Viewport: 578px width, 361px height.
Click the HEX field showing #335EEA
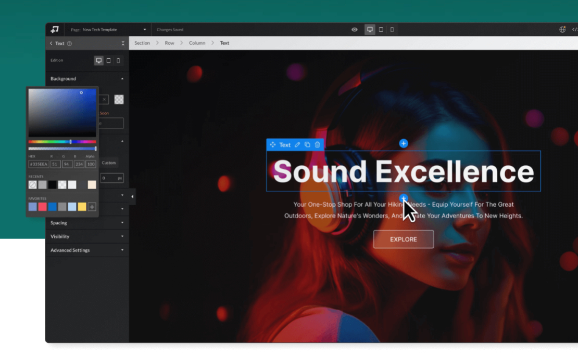(39, 164)
